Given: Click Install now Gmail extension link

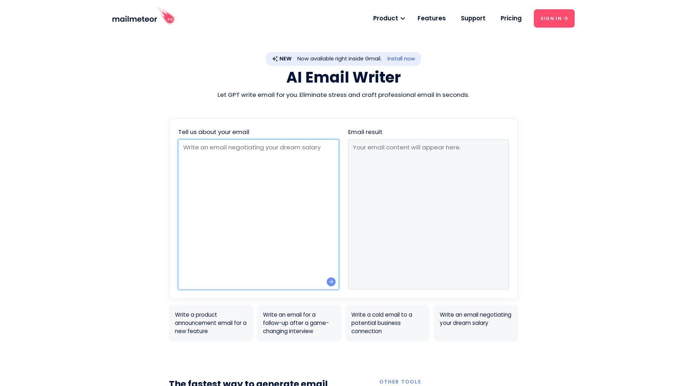Looking at the screenshot, I should coord(401,59).
